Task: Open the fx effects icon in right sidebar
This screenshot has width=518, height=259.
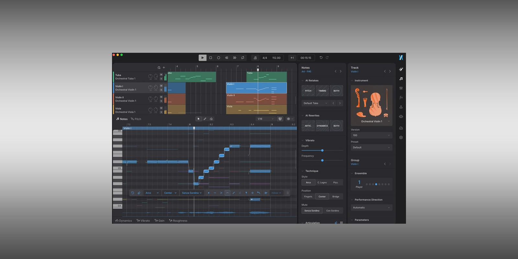Action: [401, 97]
